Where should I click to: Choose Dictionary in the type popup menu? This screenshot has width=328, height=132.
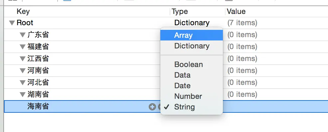click(x=192, y=46)
